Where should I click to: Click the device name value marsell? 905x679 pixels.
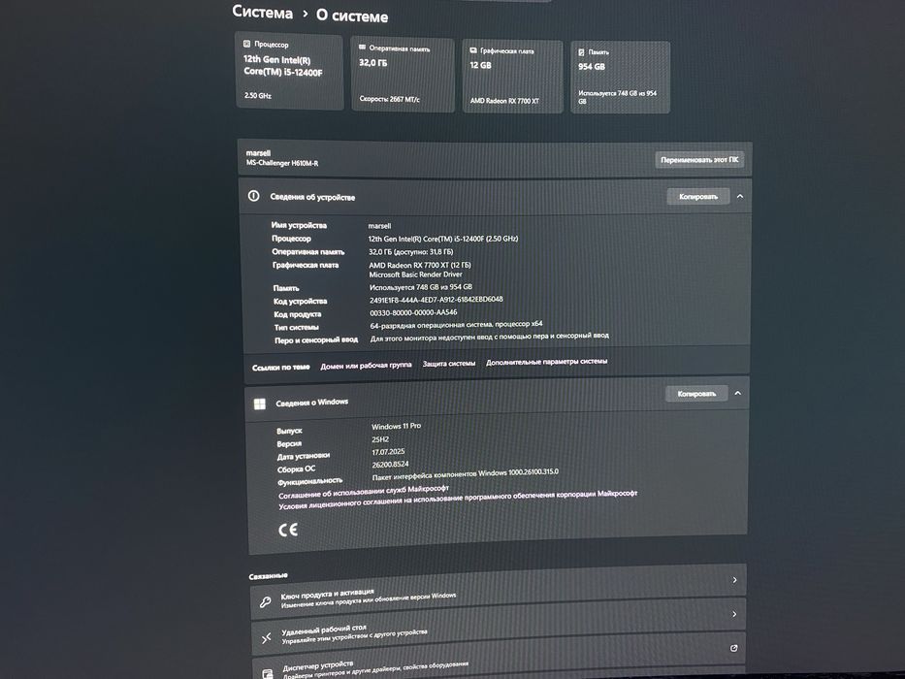(379, 226)
